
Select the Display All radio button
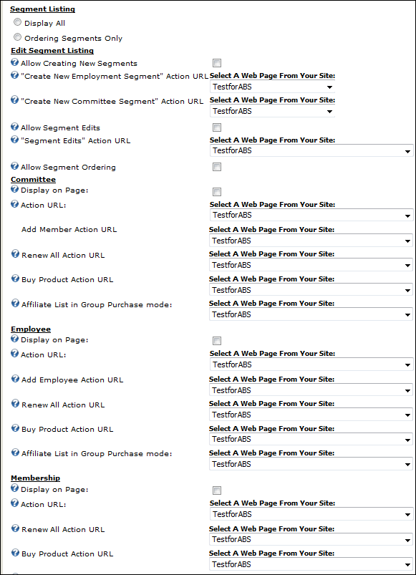(17, 22)
